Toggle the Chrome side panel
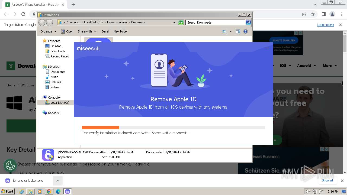This screenshot has height=195, width=347. 323,14
